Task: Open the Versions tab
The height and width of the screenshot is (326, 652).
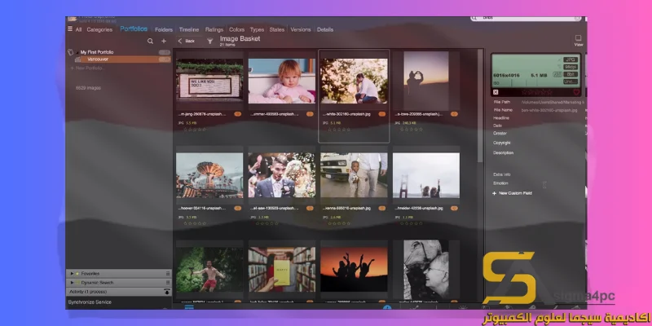Action: tap(301, 29)
